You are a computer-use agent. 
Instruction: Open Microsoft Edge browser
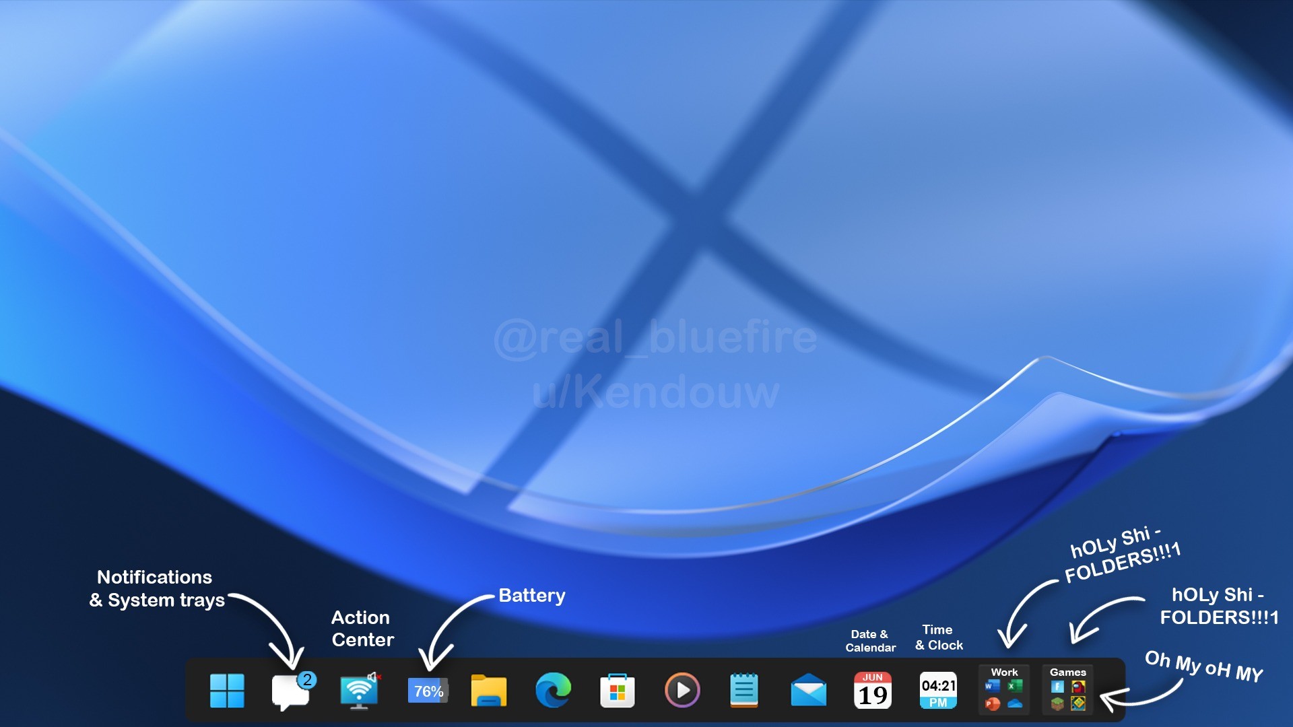point(553,691)
